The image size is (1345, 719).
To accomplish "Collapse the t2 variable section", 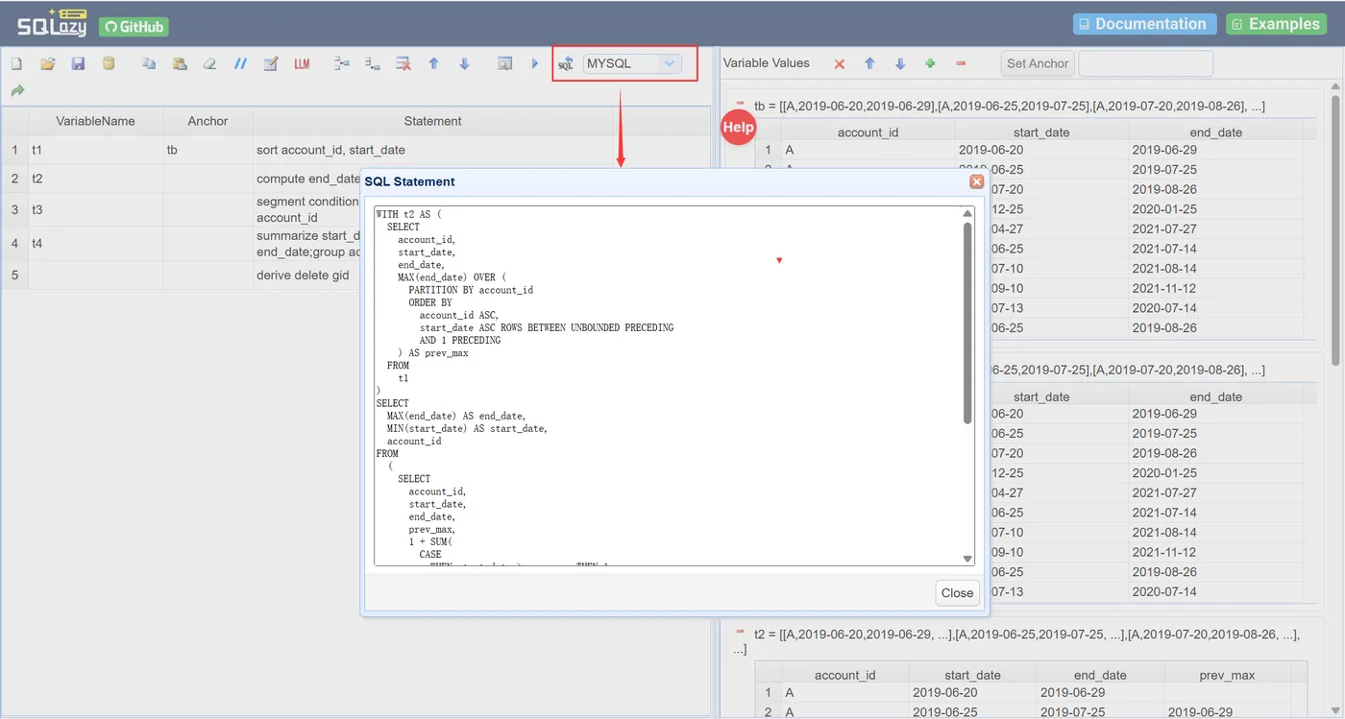I will 740,632.
